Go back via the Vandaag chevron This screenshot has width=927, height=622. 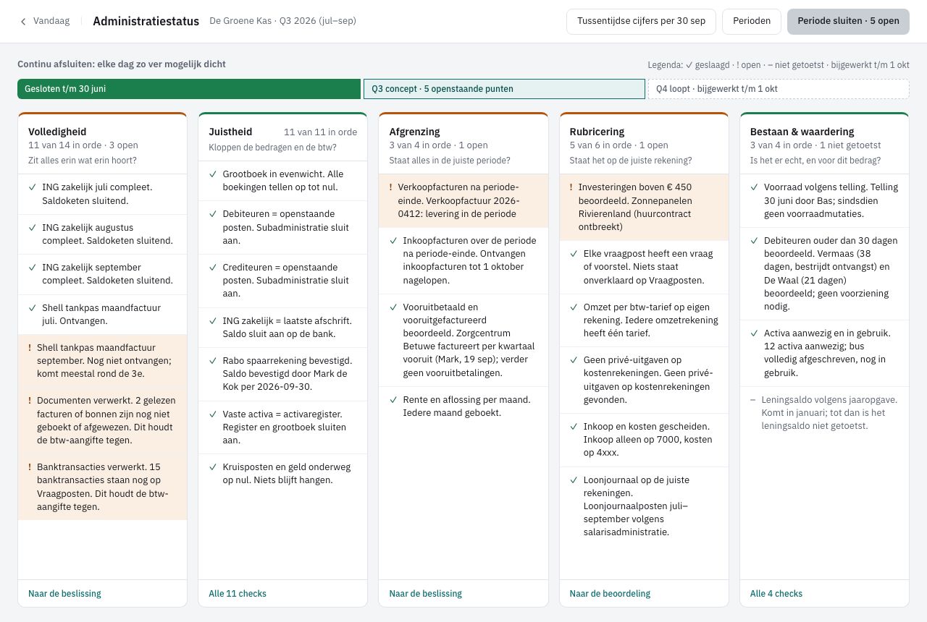tap(23, 21)
